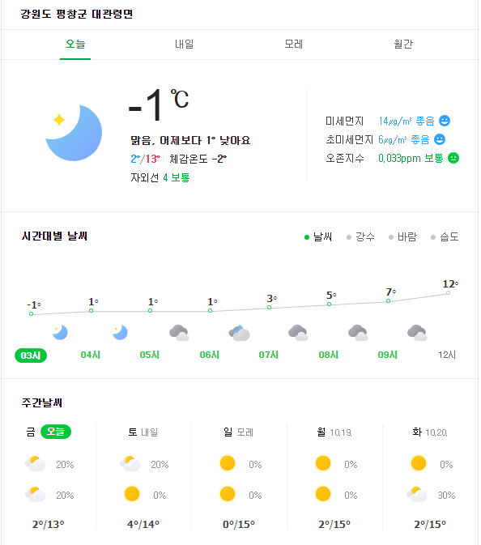The height and width of the screenshot is (545, 481).
Task: Click Tuesday afternoon partly cloudy icon
Action: pos(417,494)
